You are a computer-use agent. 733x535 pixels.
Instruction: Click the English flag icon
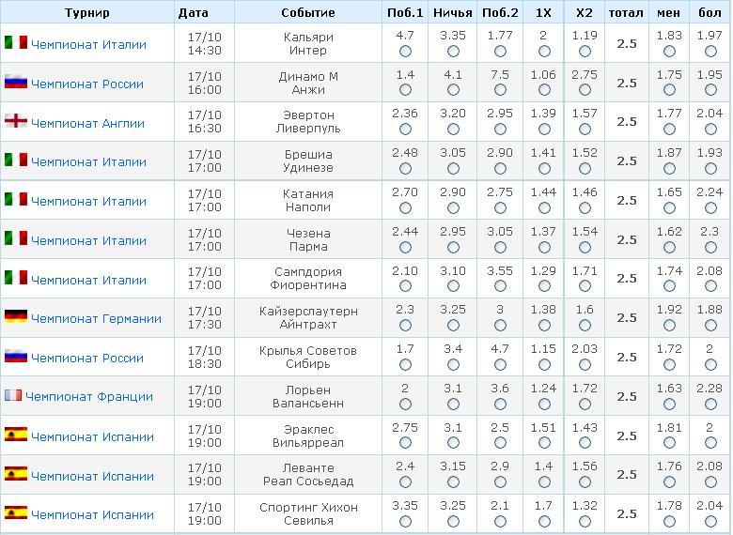point(16,121)
